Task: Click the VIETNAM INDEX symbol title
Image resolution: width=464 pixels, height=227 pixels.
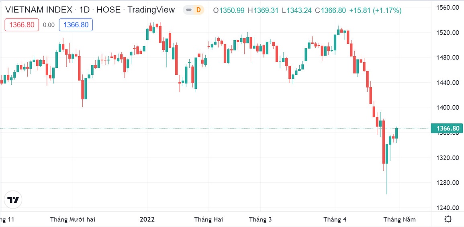Action: [x=39, y=10]
